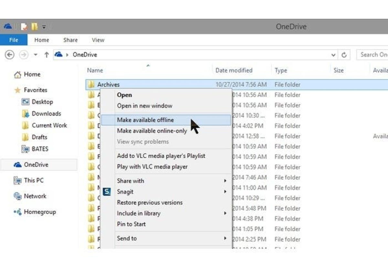The image size is (388, 277).
Task: Click the Downloads folder icon in Favorites
Action: coord(26,114)
